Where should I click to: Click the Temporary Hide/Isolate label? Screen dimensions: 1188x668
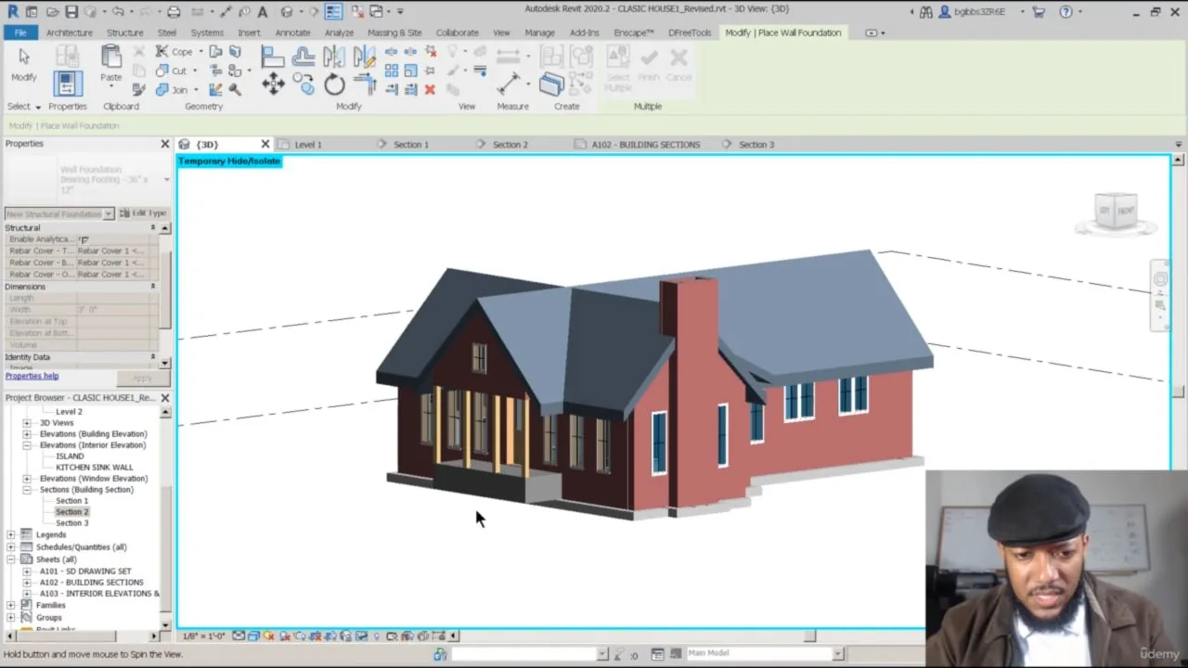coord(229,161)
